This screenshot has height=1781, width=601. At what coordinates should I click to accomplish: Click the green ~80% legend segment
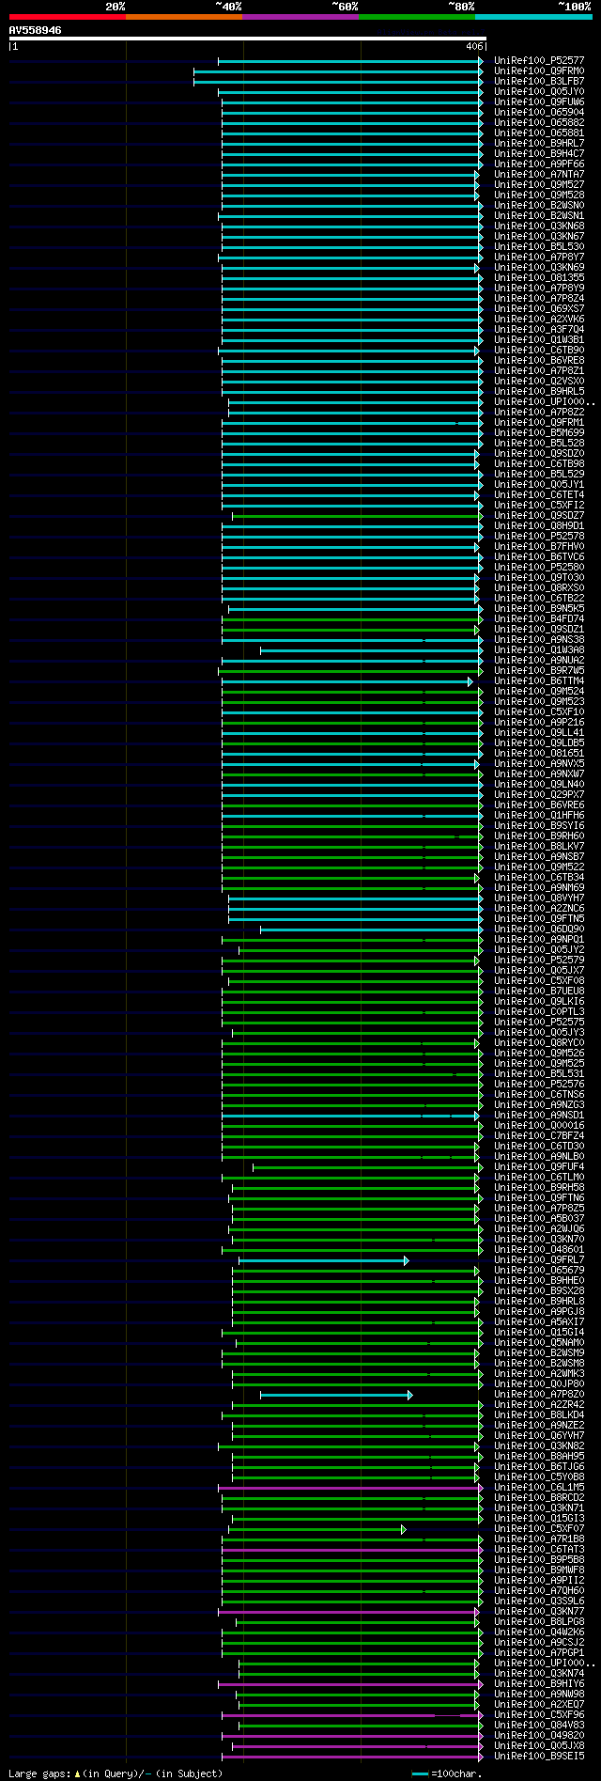click(417, 17)
